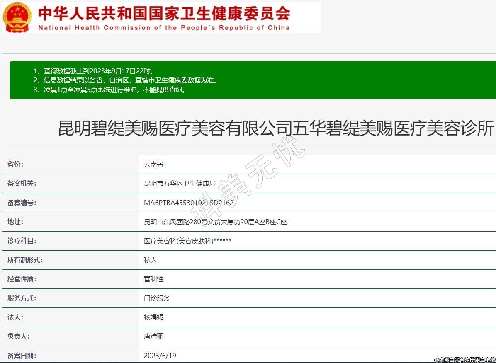The height and width of the screenshot is (363, 496).
Task: Click the business nature value 营利性
Action: [x=153, y=279]
